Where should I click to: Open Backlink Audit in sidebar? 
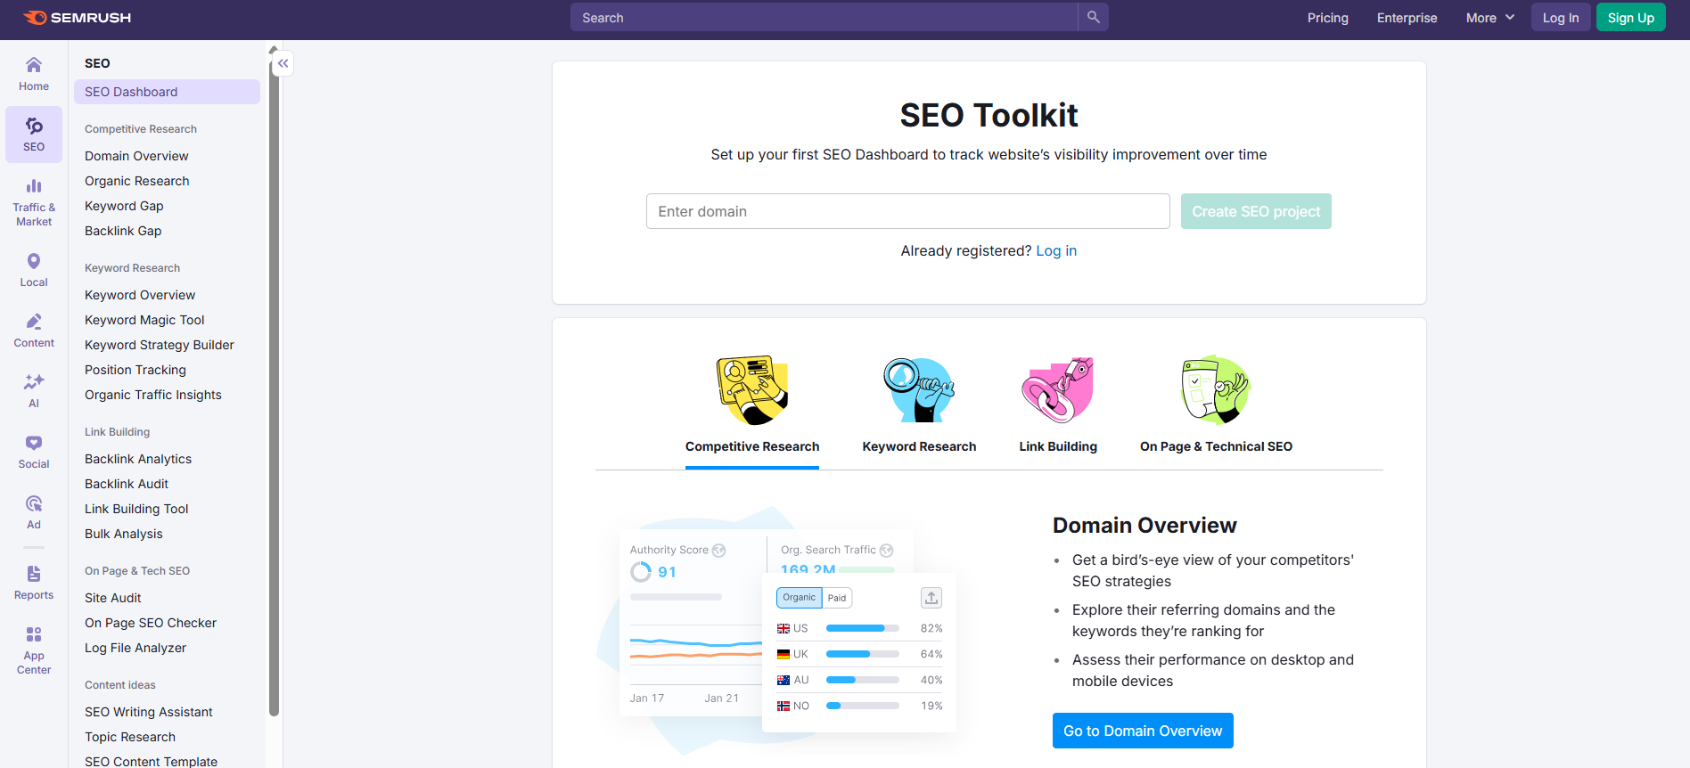127,484
